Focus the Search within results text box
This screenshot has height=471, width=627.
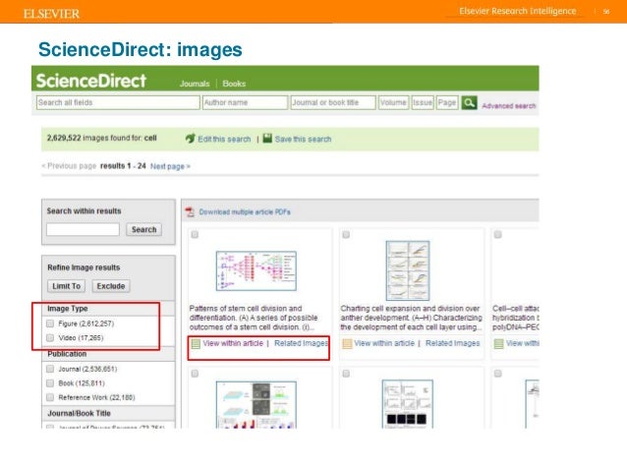point(83,229)
